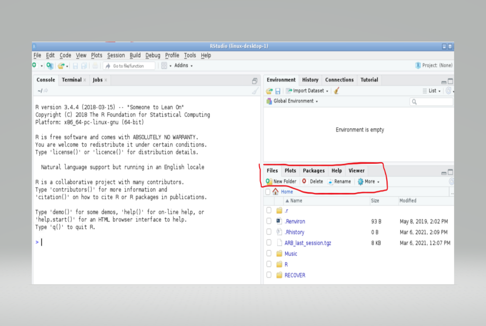Tick the checkbox next to R folder

(269, 264)
